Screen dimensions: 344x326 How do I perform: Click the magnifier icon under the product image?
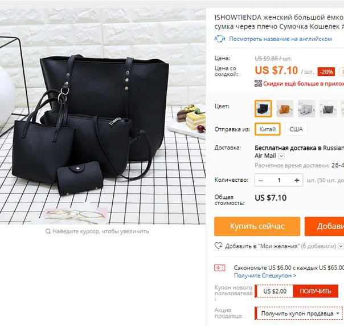[x=48, y=231]
